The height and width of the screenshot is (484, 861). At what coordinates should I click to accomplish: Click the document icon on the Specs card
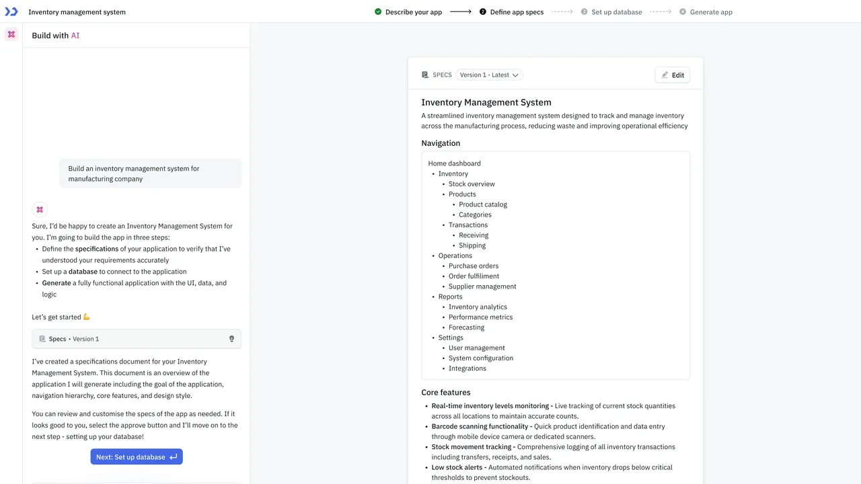(42, 339)
